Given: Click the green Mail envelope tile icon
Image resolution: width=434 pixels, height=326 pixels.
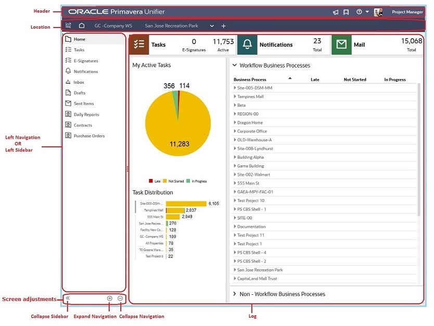Looking at the screenshot, I should [341, 45].
